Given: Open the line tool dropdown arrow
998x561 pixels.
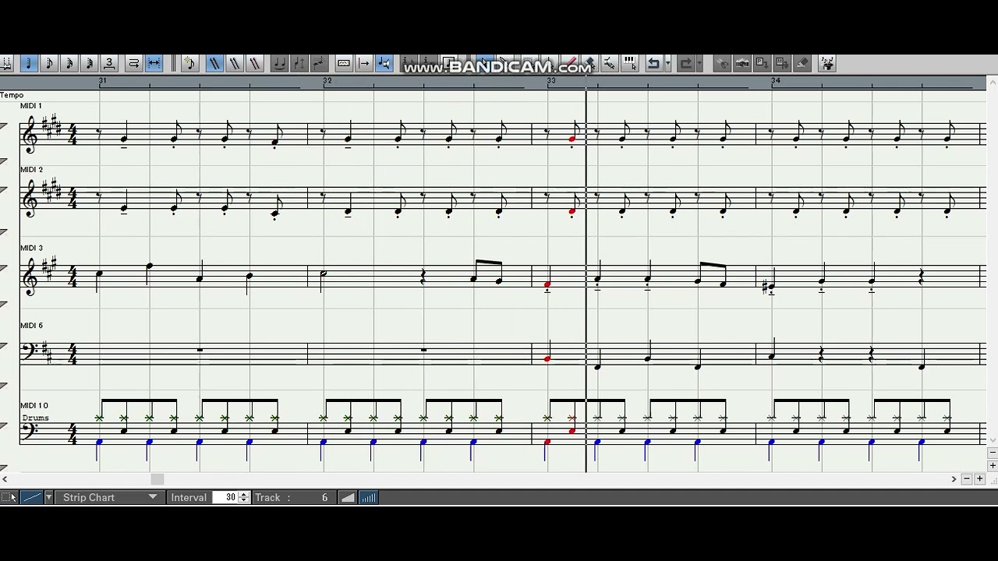Looking at the screenshot, I should coord(48,497).
